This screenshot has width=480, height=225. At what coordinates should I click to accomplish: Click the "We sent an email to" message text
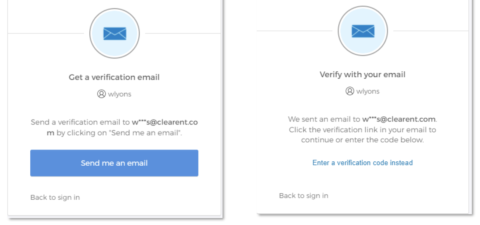pos(324,119)
